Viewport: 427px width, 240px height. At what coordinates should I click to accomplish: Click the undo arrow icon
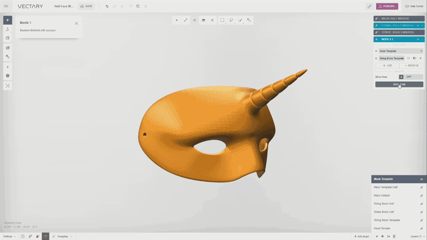click(x=107, y=6)
